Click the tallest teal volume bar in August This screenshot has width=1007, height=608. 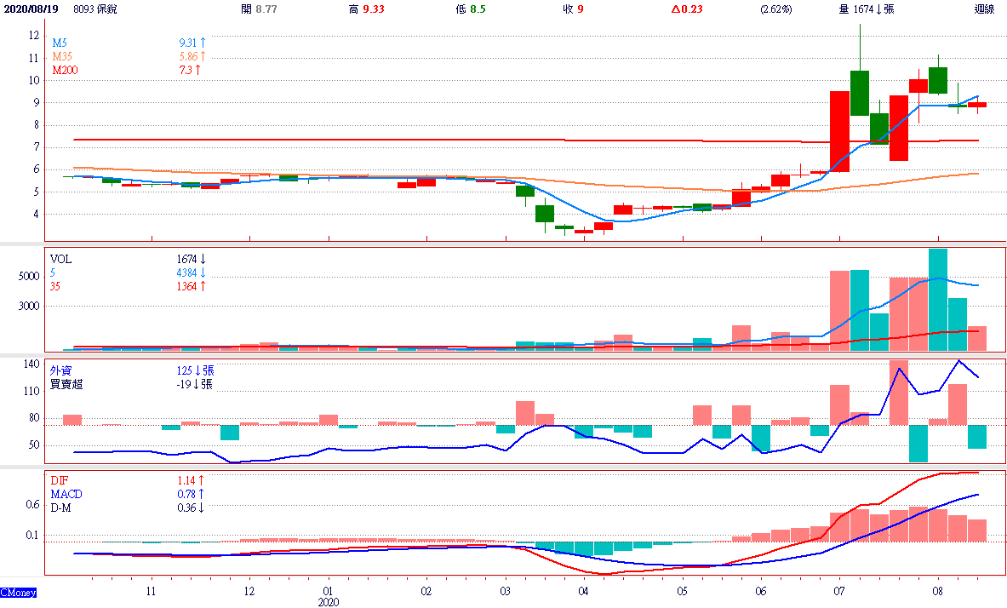coord(937,299)
